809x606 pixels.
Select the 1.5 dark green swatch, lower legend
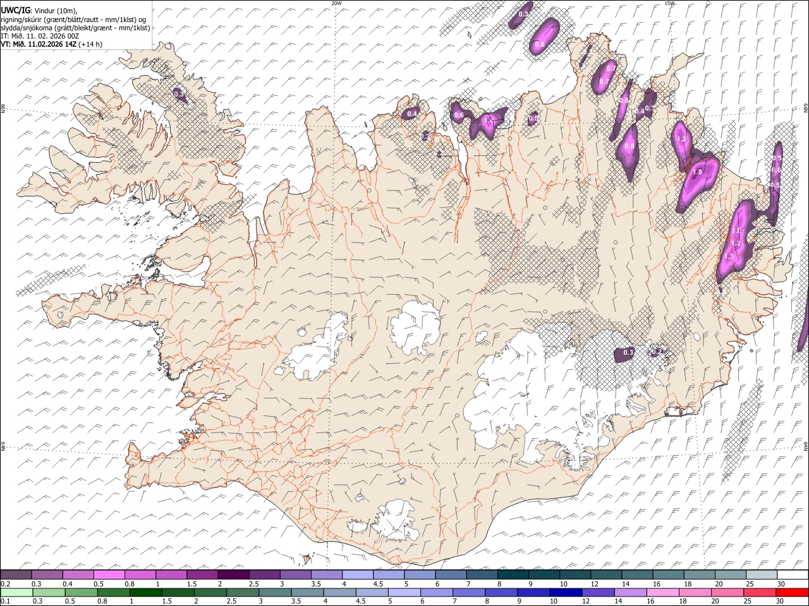pyautogui.click(x=178, y=592)
